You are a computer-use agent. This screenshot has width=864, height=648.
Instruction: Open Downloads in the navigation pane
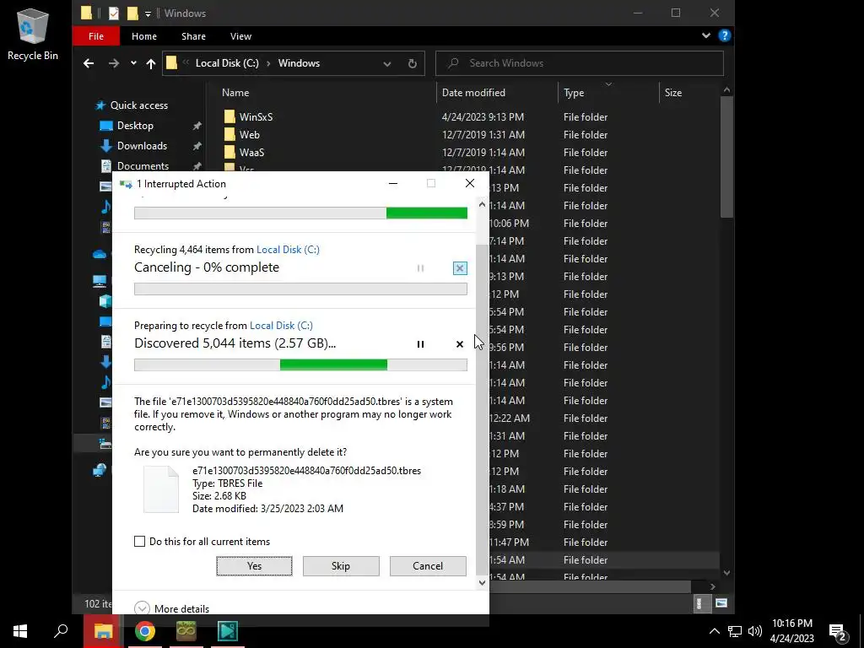click(142, 146)
